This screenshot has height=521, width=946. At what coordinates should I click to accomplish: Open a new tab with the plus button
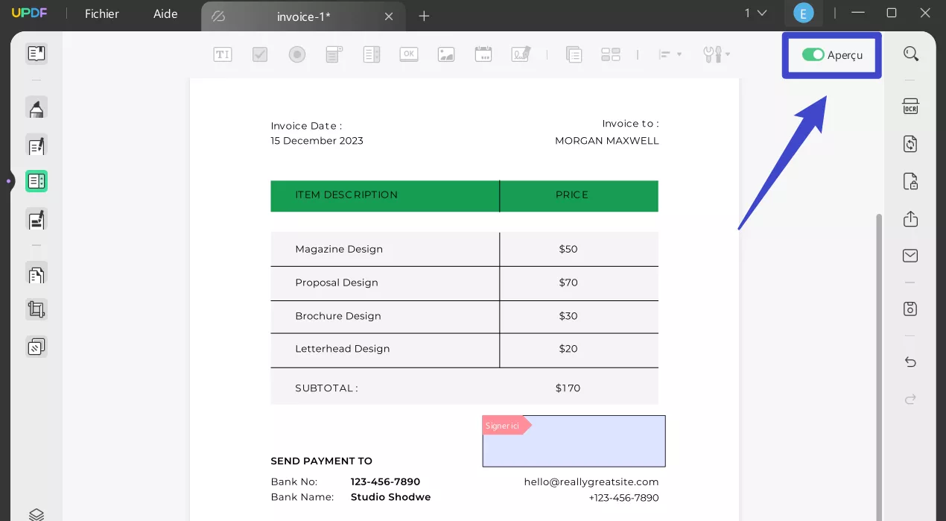point(424,16)
